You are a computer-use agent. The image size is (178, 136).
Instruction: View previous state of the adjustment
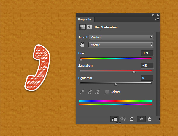123,119
